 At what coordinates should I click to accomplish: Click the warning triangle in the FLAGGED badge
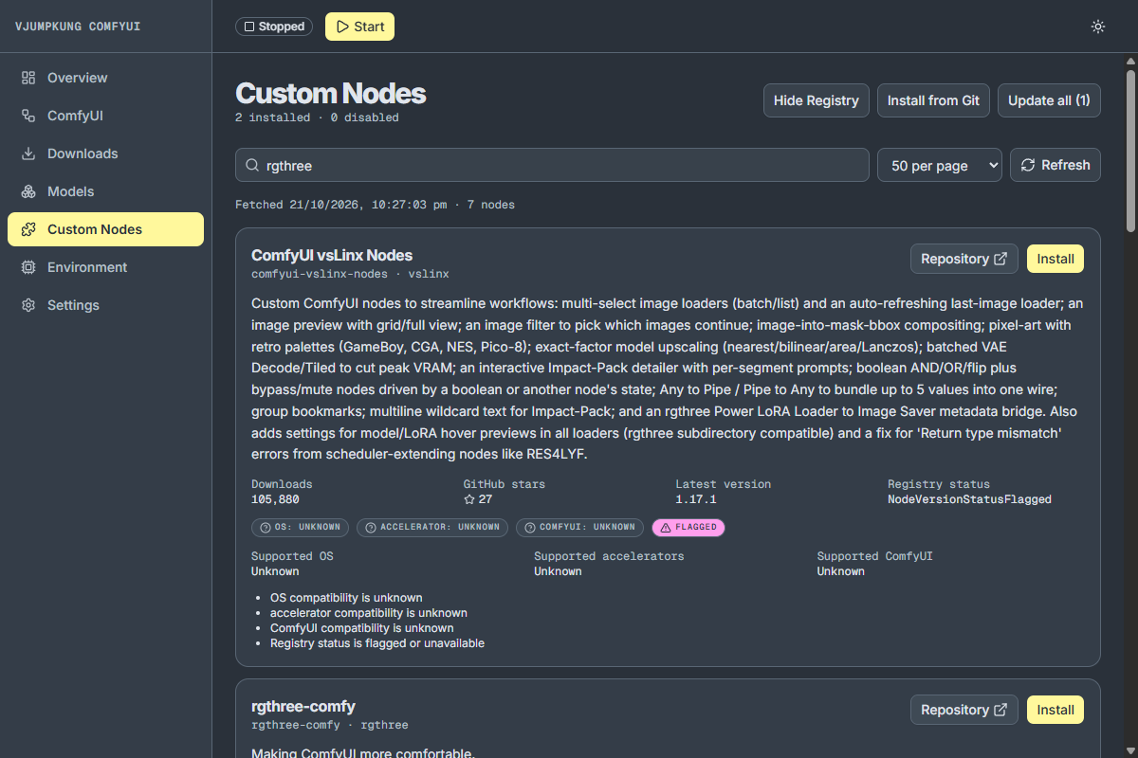coord(666,528)
